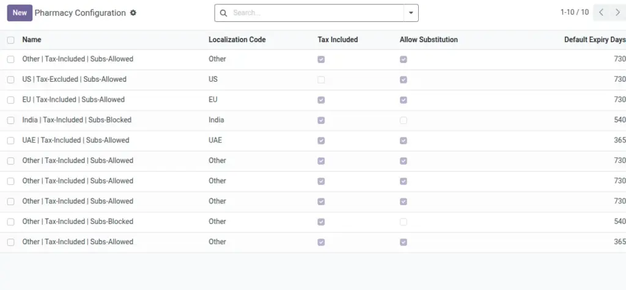Click the New button
Image resolution: width=626 pixels, height=290 pixels.
tap(20, 13)
